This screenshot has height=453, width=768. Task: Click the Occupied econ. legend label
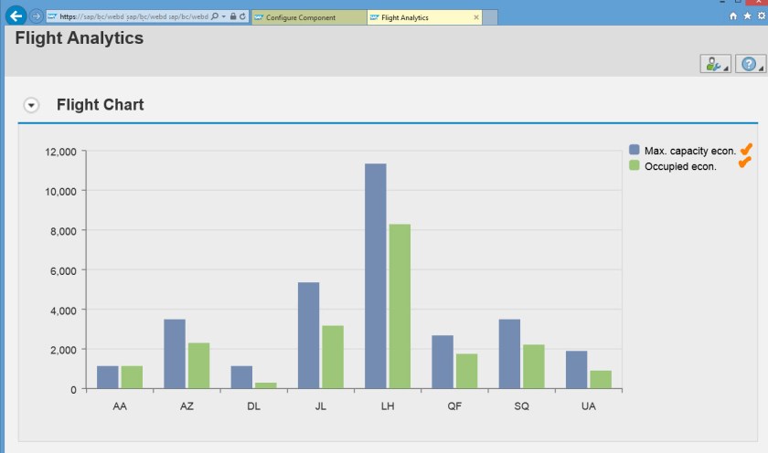tap(680, 166)
